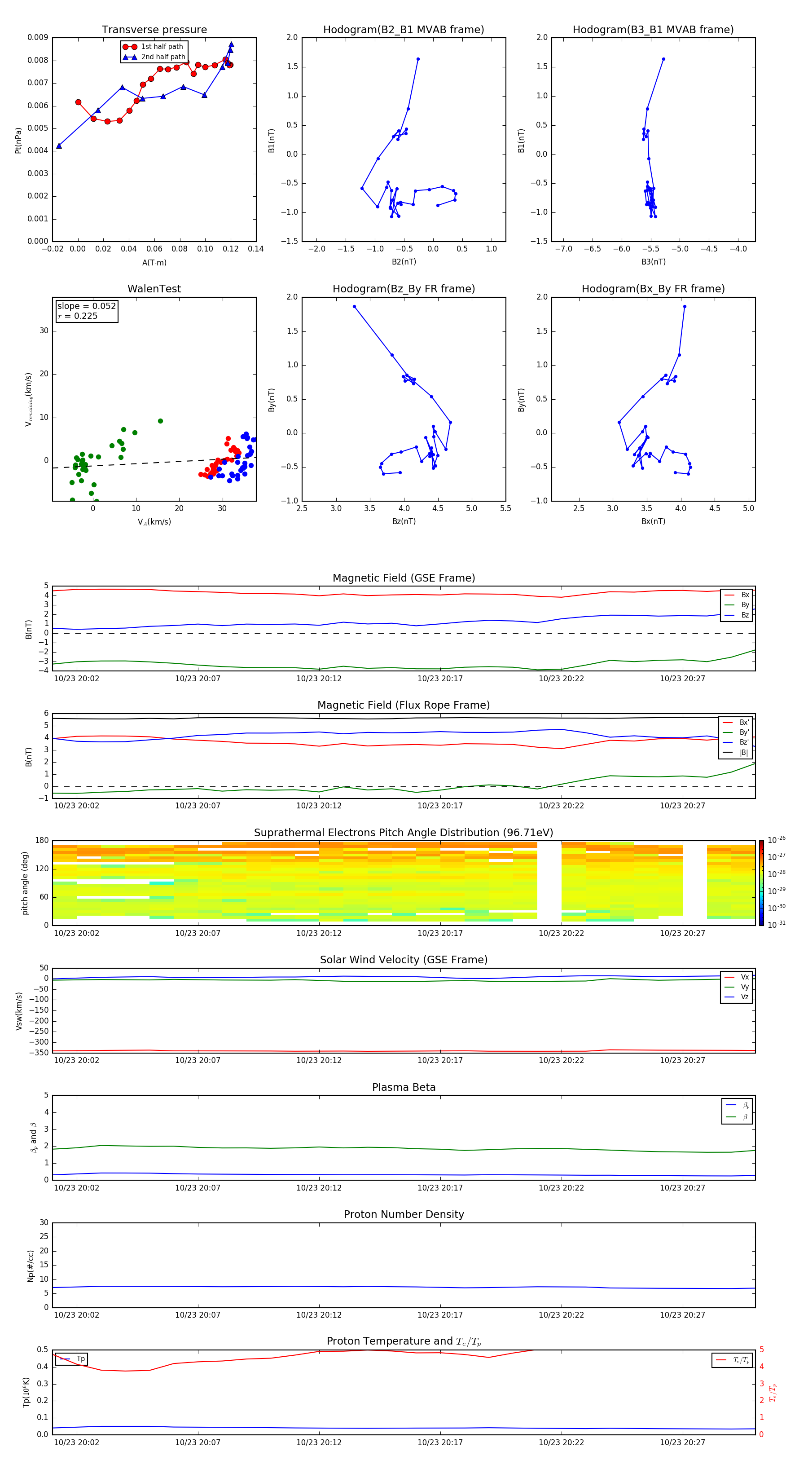This screenshot has width=808, height=1482.
Task: Click the 'Bz(nT)' x-axis label
Action: [404, 521]
